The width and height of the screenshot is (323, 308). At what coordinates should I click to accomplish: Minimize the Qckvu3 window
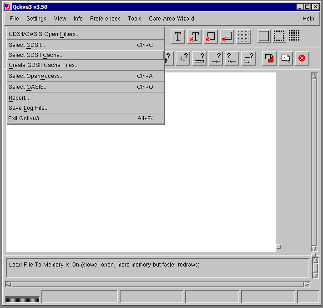point(300,7)
